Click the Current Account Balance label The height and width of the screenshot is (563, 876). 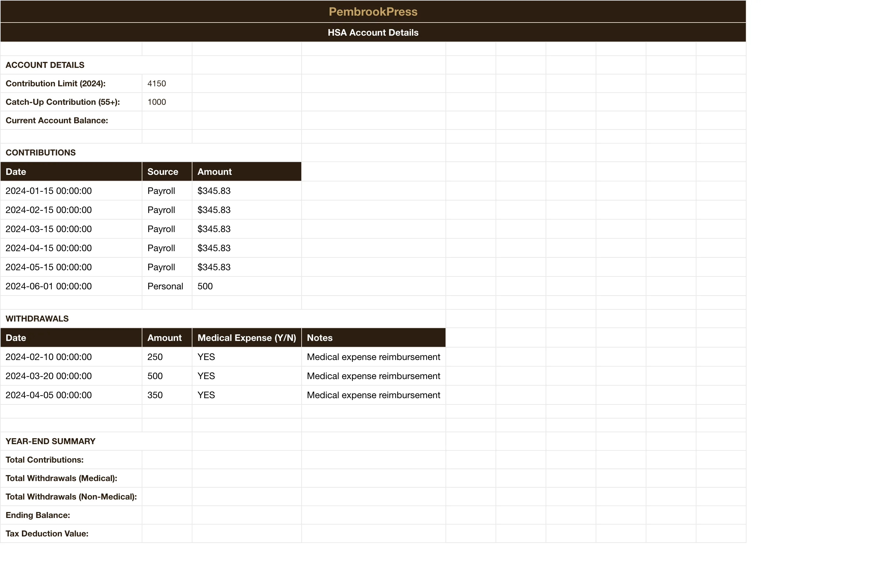[x=71, y=120]
